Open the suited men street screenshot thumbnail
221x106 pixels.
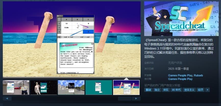coord(71,88)
